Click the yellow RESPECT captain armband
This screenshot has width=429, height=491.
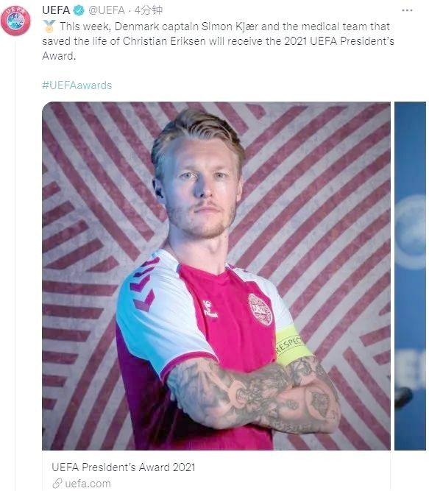point(292,345)
